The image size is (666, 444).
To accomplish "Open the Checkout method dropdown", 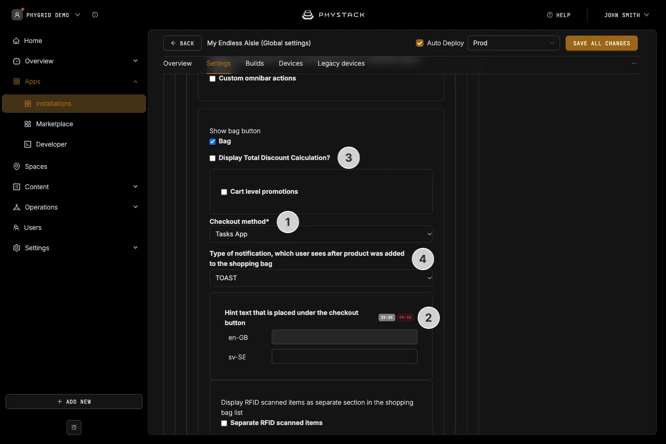I will coord(321,234).
